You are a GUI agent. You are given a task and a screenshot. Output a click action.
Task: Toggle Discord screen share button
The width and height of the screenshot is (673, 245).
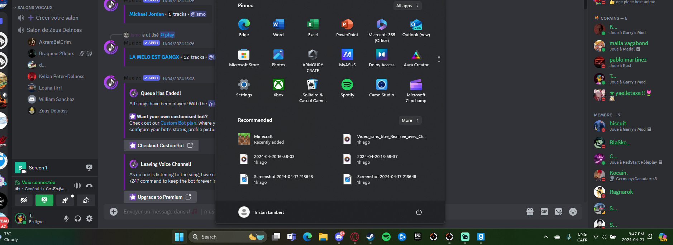[44, 200]
